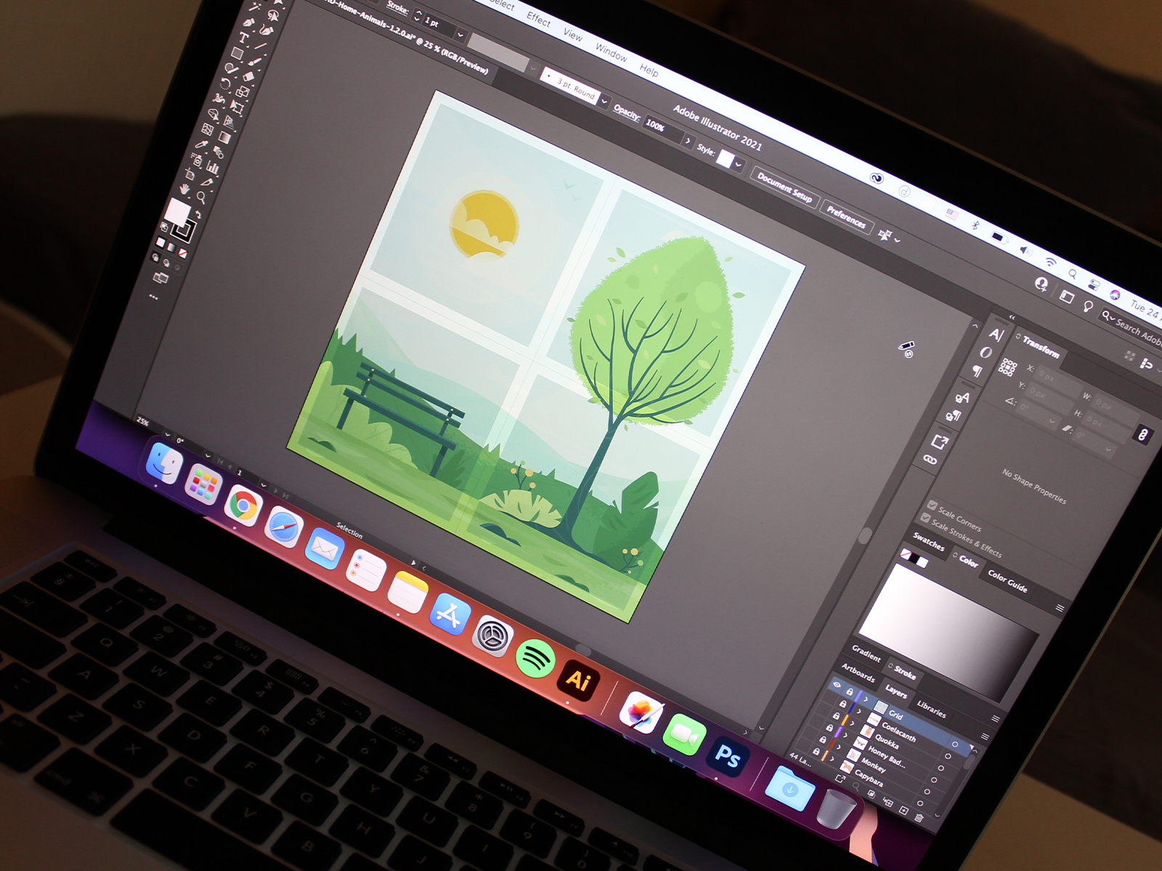Unlock the Monkey layer

tap(823, 740)
